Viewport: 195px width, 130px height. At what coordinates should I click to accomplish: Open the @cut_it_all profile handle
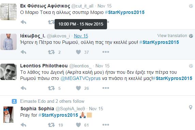coord(82,6)
